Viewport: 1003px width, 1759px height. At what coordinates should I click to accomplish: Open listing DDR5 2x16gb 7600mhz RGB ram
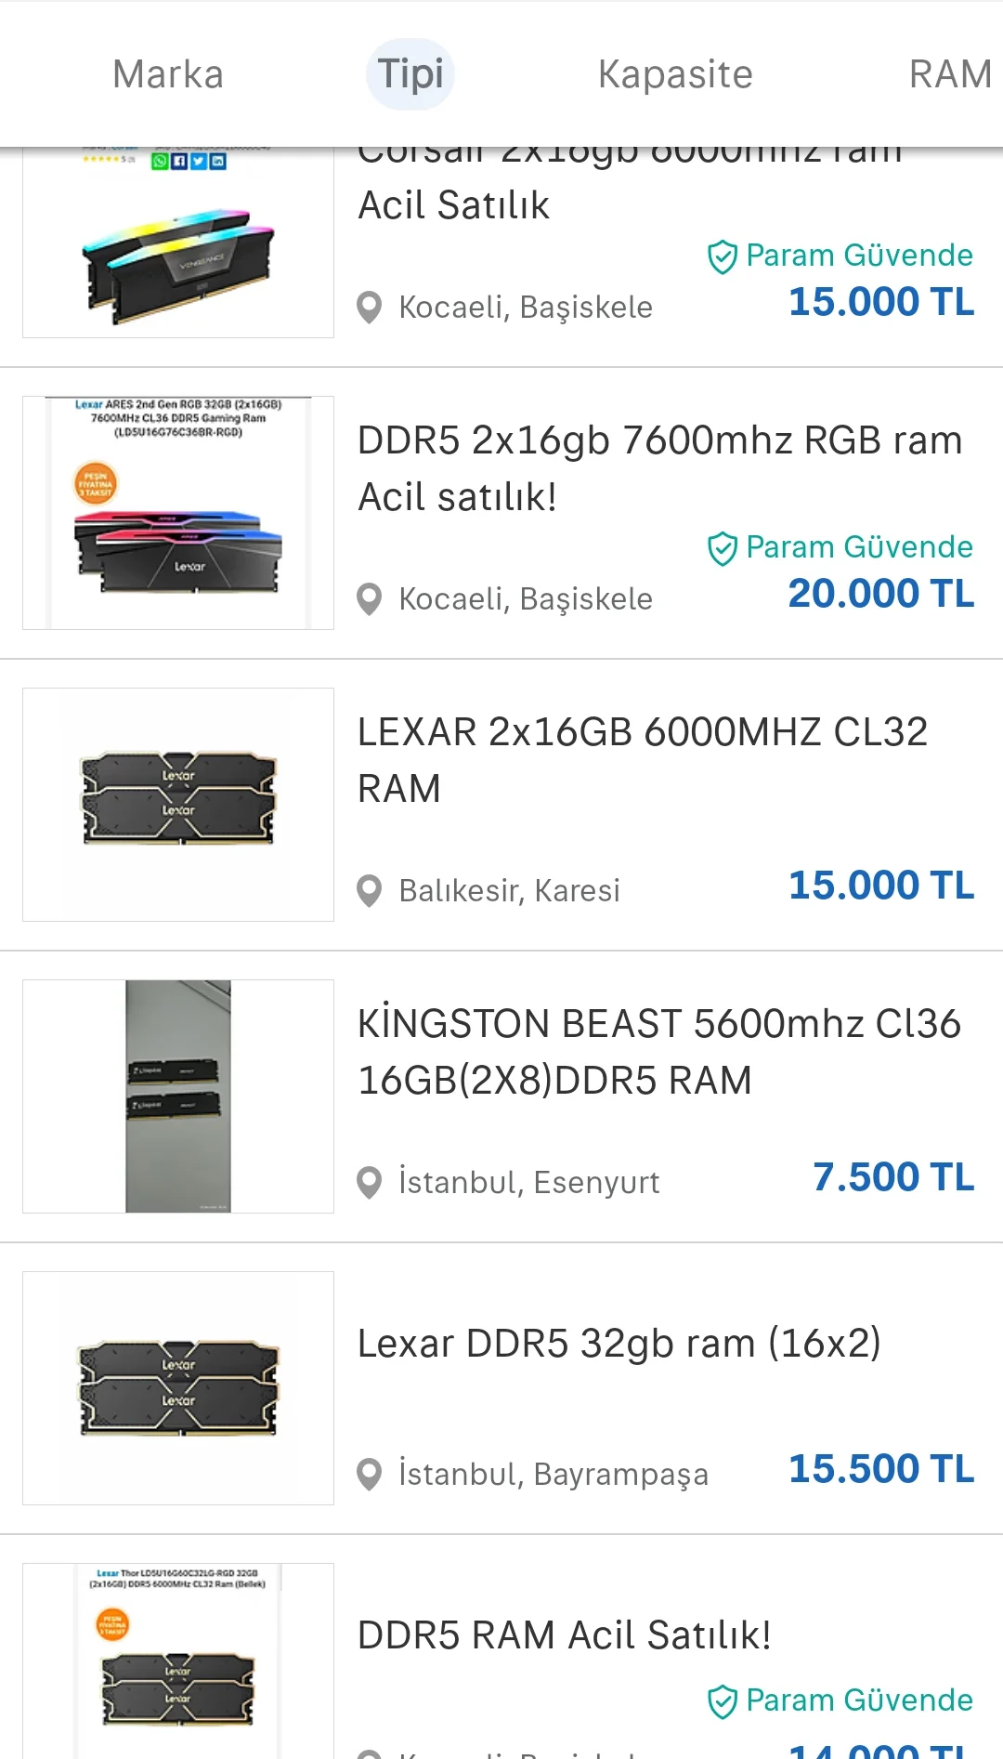[x=659, y=468]
